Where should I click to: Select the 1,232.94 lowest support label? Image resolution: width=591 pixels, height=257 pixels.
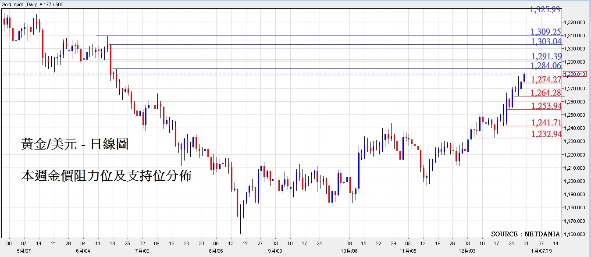click(546, 134)
